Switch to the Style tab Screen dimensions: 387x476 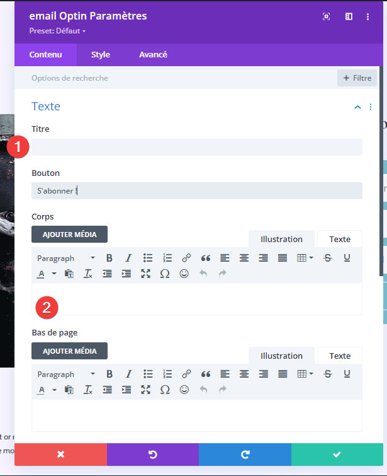click(101, 55)
